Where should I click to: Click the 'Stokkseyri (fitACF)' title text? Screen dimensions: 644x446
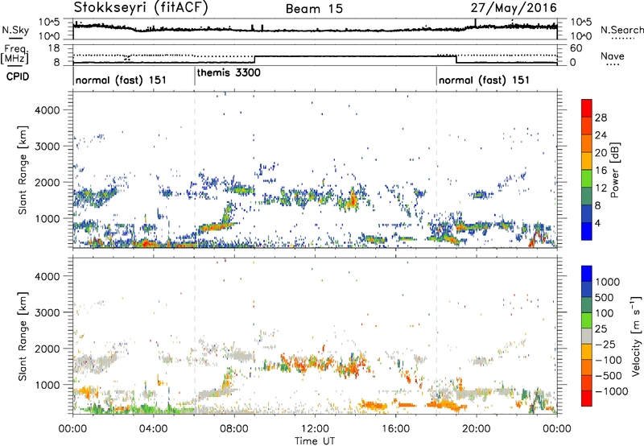pos(141,7)
